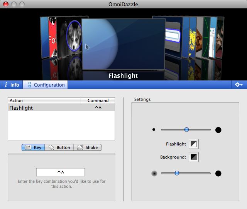Screen dimensions: 247x209
Task: Click the small dot size icon
Action: click(154, 130)
